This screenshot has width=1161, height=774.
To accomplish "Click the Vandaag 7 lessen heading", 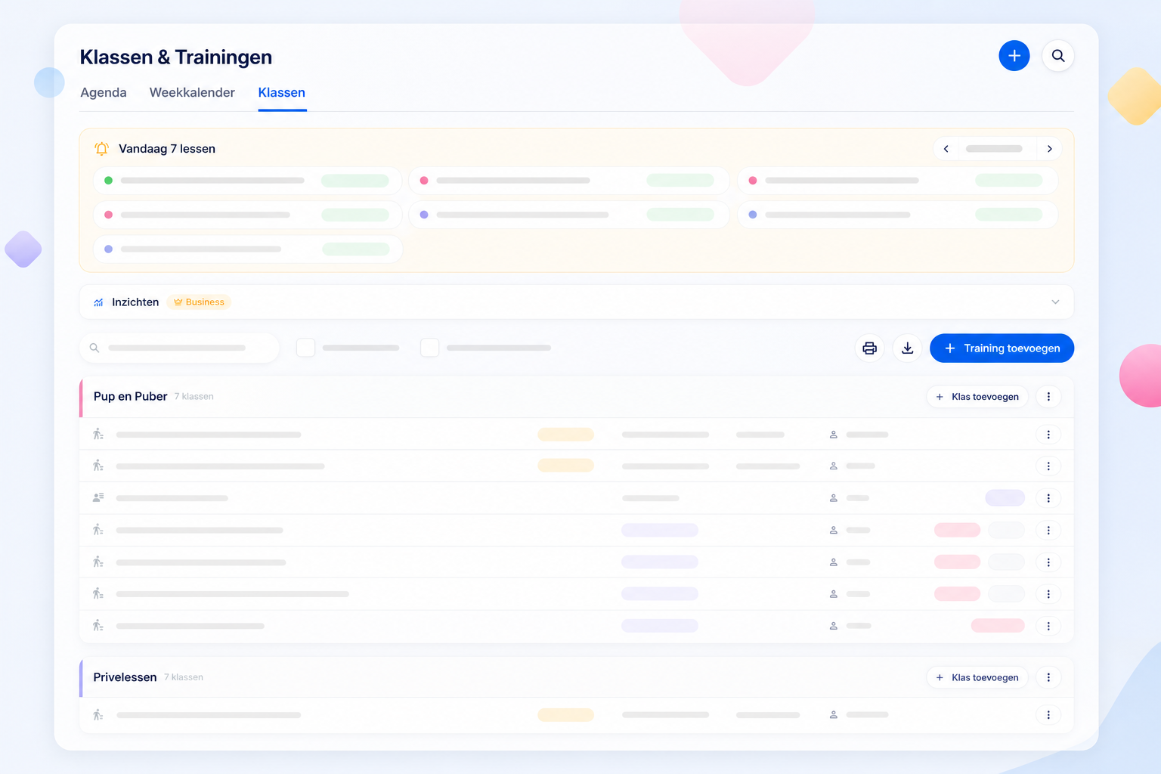I will pyautogui.click(x=167, y=149).
